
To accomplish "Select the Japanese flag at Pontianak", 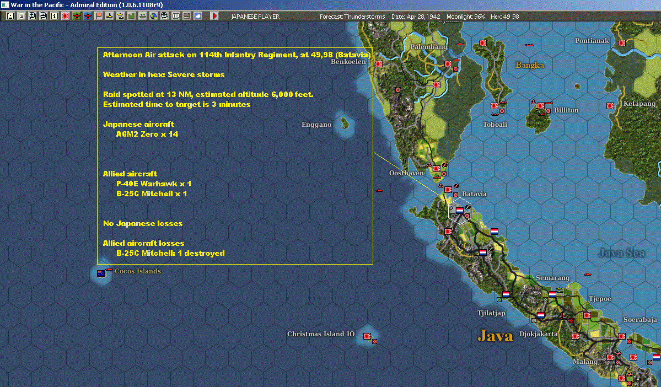I will click(621, 43).
